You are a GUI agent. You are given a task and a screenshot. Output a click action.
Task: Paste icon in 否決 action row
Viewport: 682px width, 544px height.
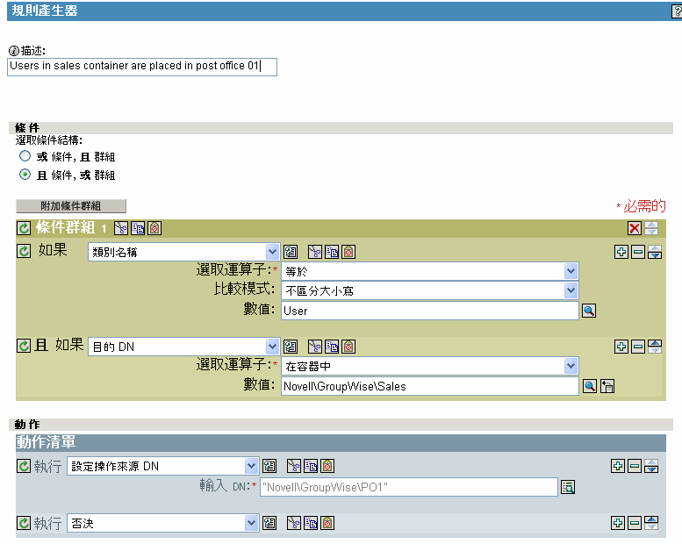tap(327, 523)
